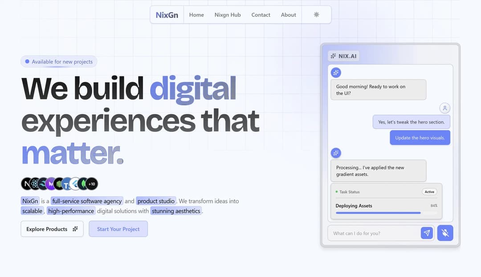The height and width of the screenshot is (277, 481).
Task: Toggle the dark mode theme switch
Action: pos(316,14)
